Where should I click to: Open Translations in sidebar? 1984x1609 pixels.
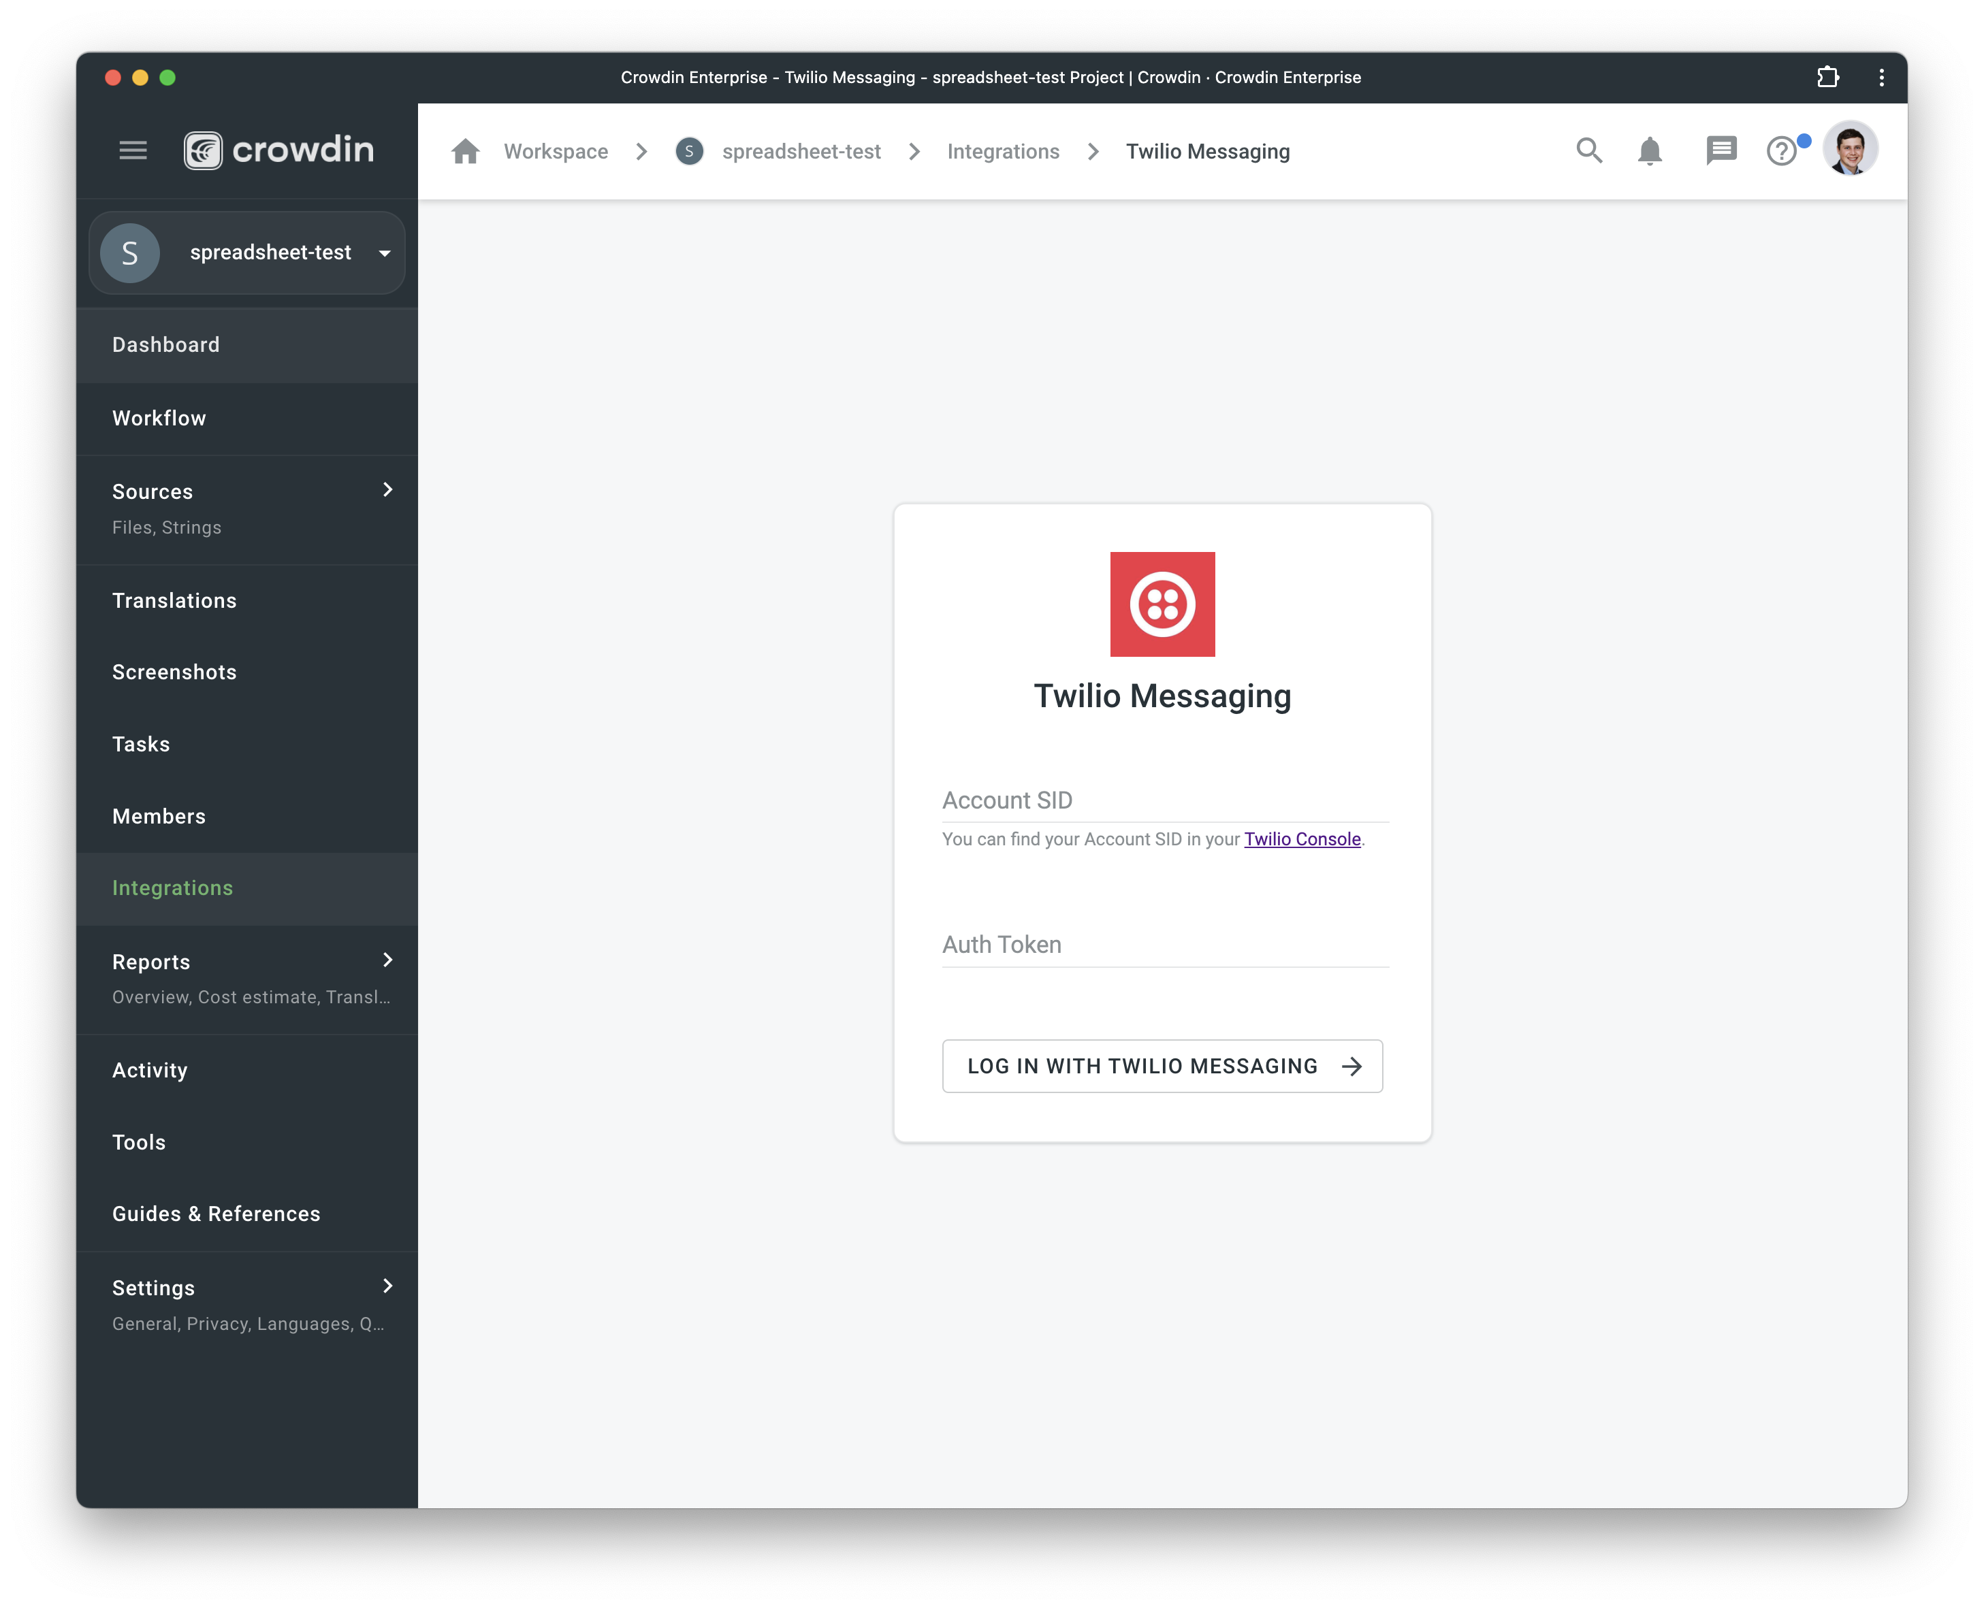246,600
